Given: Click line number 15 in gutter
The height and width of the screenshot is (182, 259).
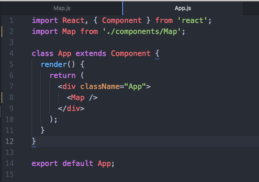Looking at the screenshot, I should tap(10, 174).
